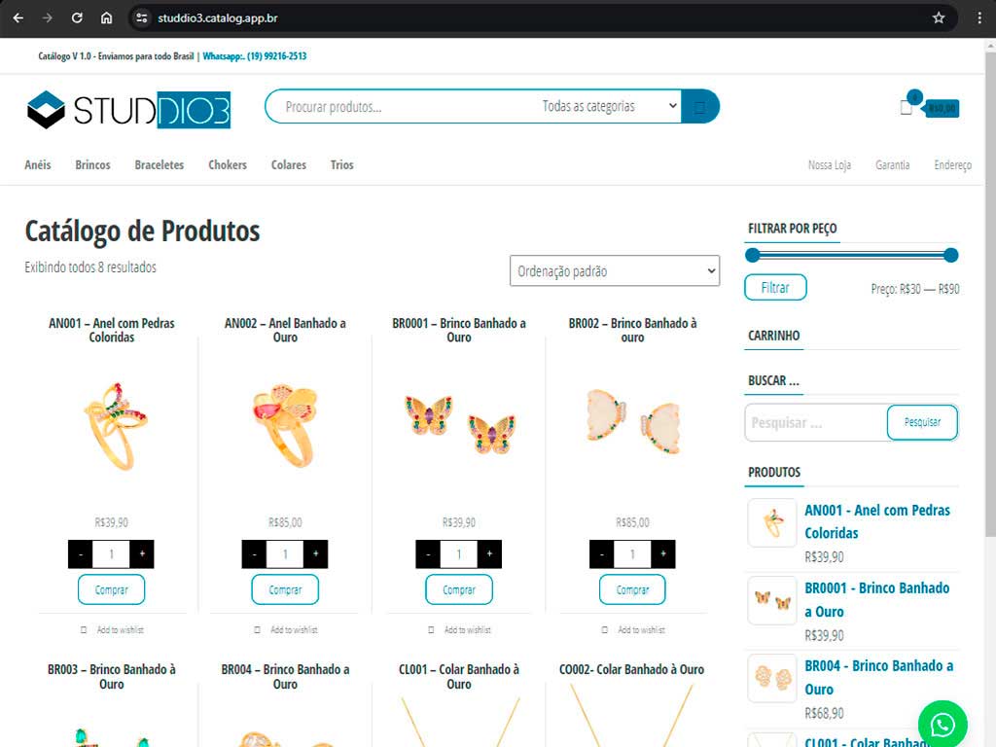Decrease quantity for BR0001 earring

point(428,553)
